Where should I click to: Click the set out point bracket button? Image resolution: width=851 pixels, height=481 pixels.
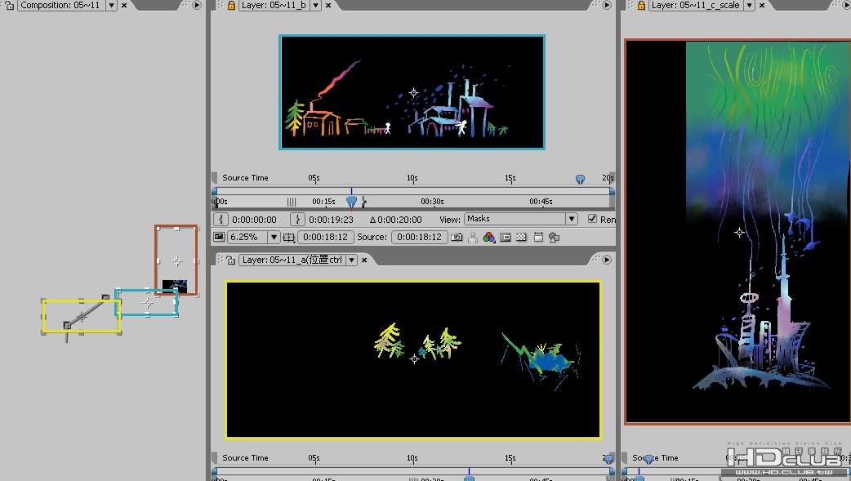tap(297, 220)
